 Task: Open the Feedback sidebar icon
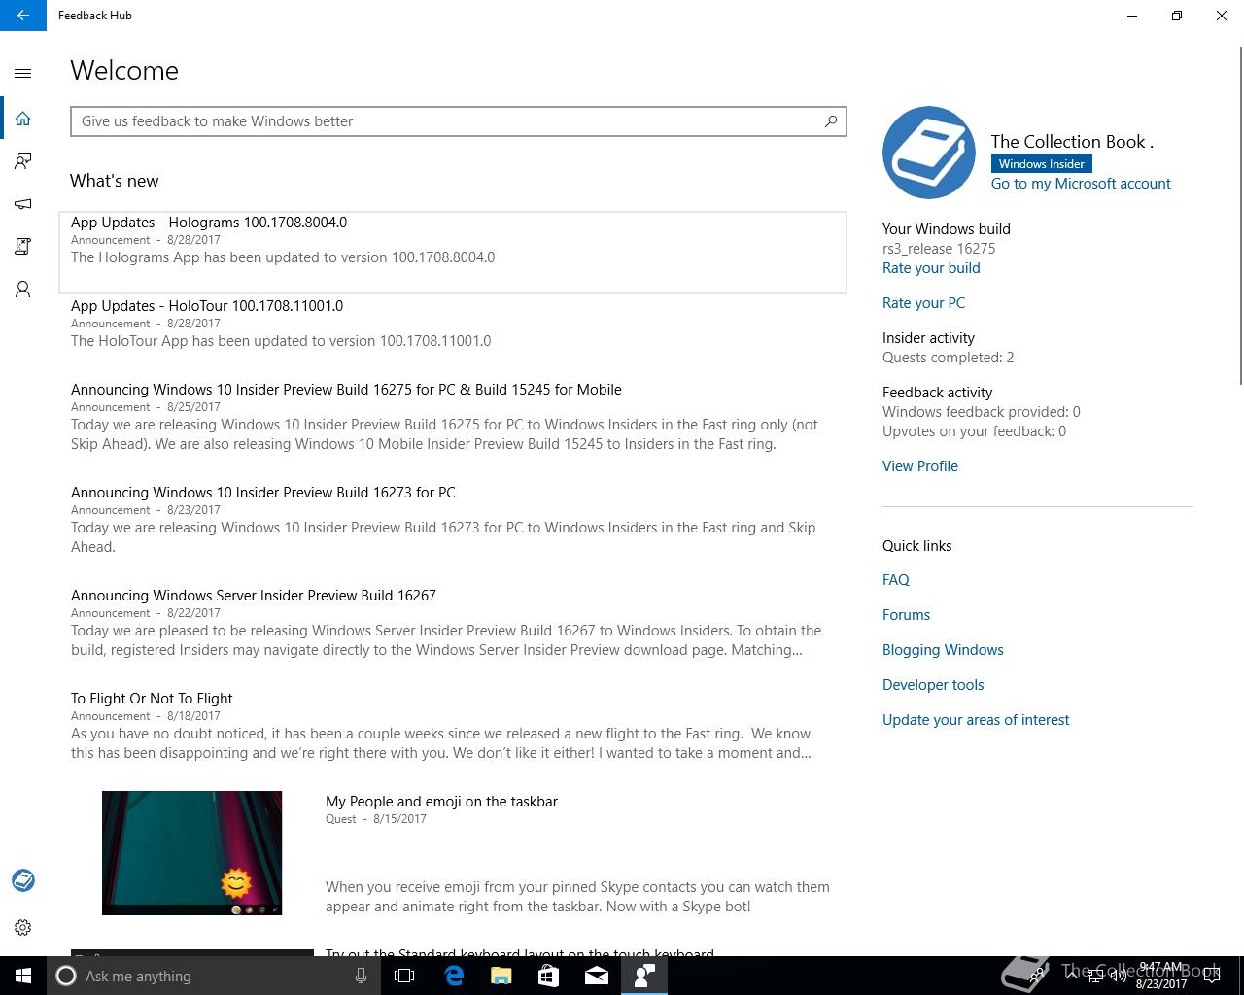[23, 161]
